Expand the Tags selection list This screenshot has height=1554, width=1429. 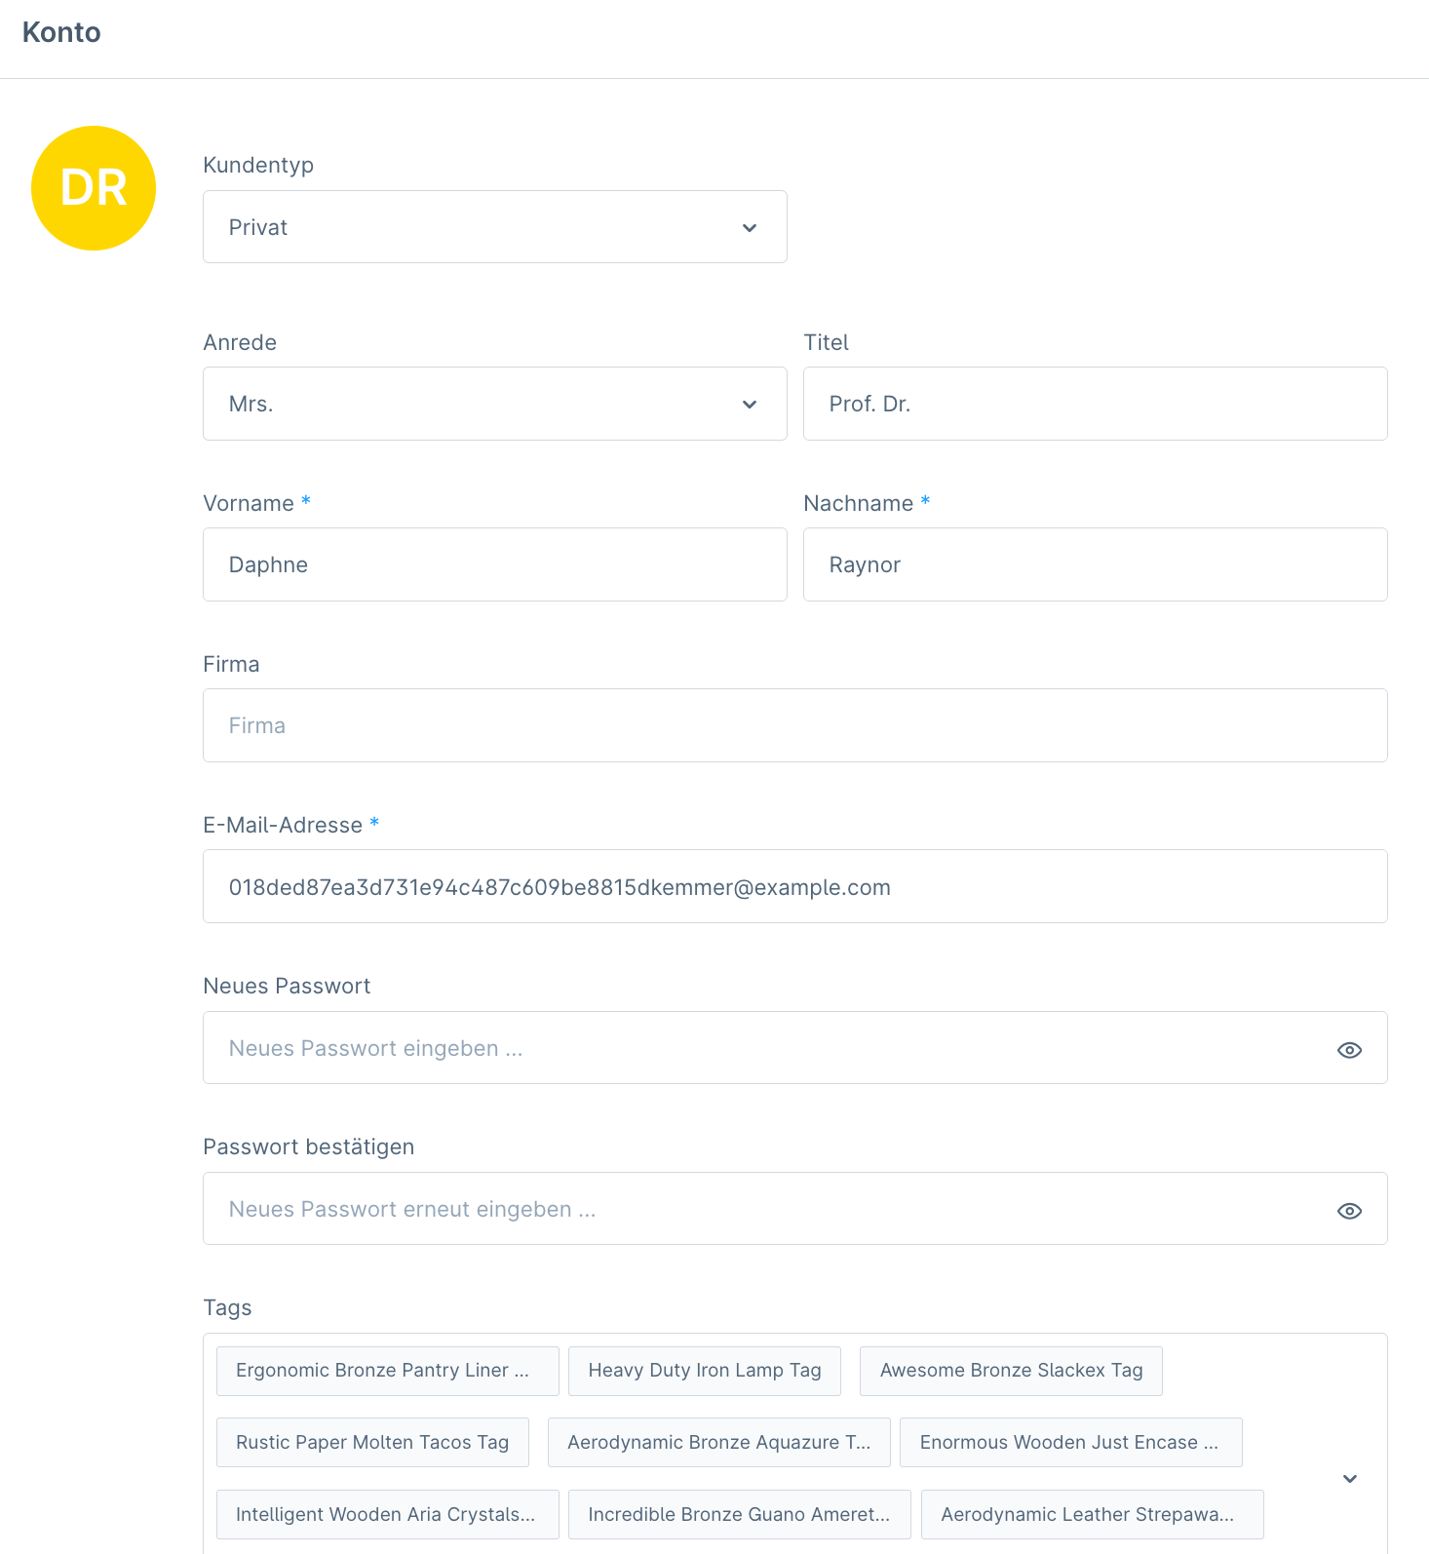coord(1349,1478)
